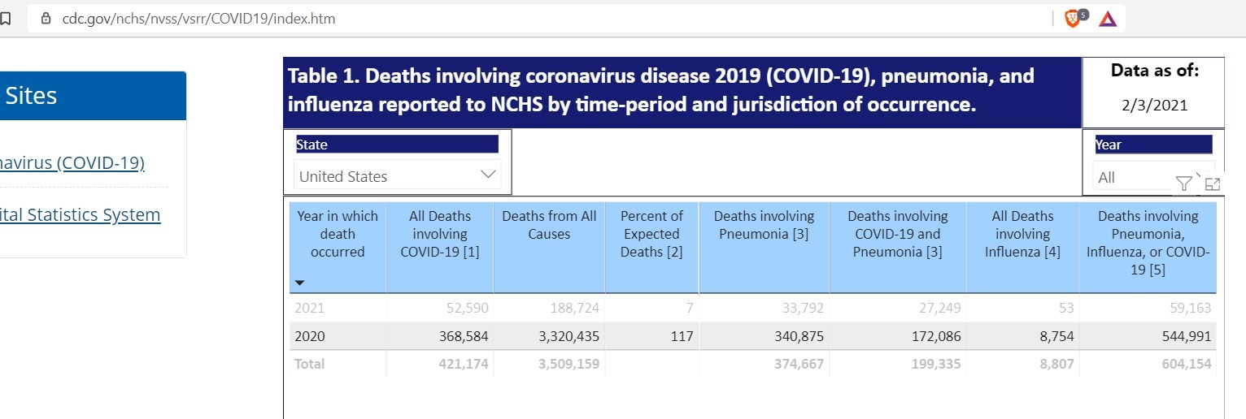
Task: Sort by Percent of Expected Deaths header
Action: [651, 234]
